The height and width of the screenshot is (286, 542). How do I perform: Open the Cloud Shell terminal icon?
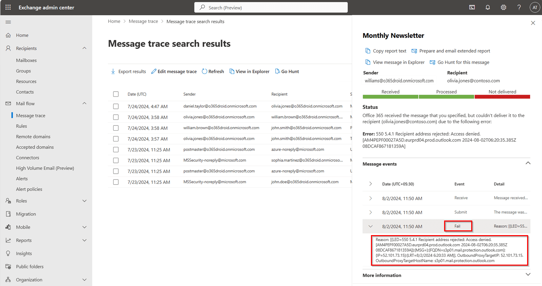coord(472,7)
